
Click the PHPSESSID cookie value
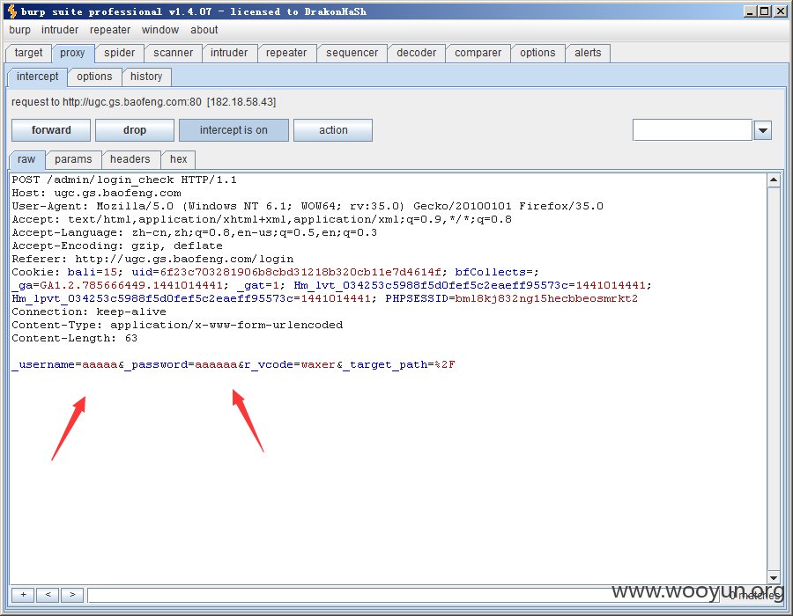546,298
